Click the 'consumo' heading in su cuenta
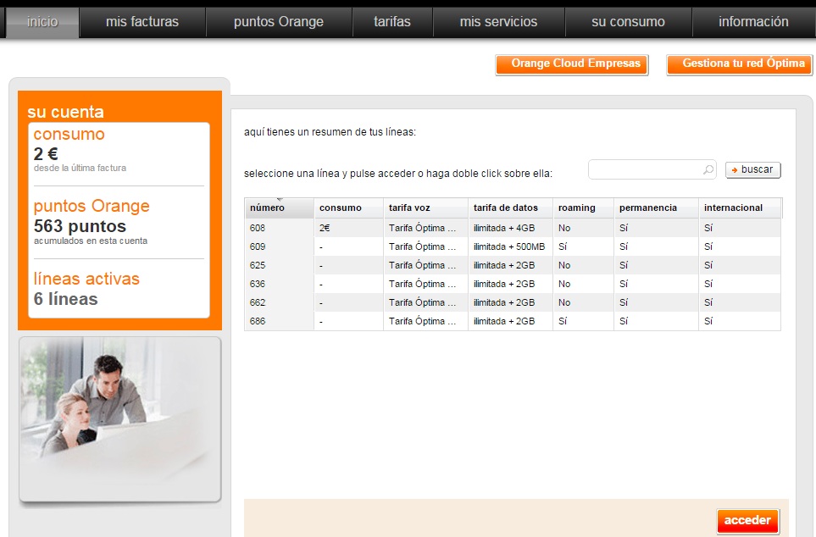Viewport: 816px width, 537px height. pos(69,134)
